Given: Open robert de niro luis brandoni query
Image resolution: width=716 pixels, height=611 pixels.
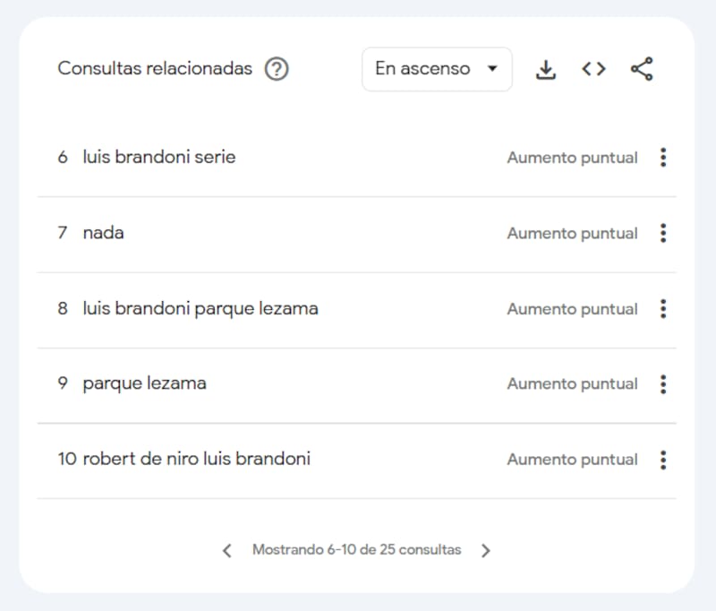Looking at the screenshot, I should tap(196, 460).
